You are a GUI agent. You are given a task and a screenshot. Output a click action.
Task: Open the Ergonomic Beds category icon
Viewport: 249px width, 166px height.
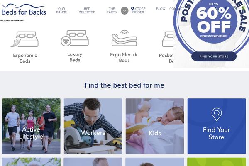[24, 39]
